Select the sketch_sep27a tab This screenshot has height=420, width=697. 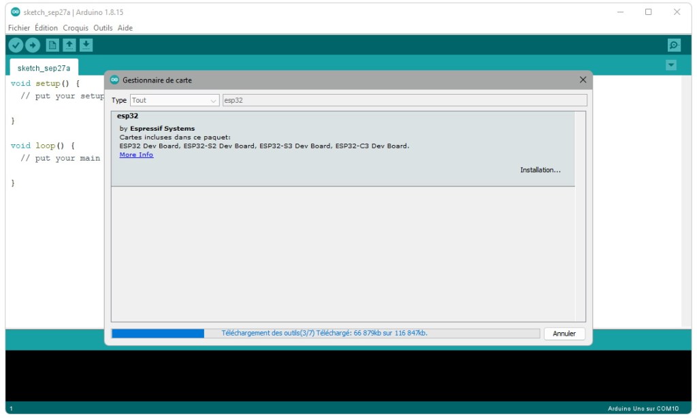point(44,68)
